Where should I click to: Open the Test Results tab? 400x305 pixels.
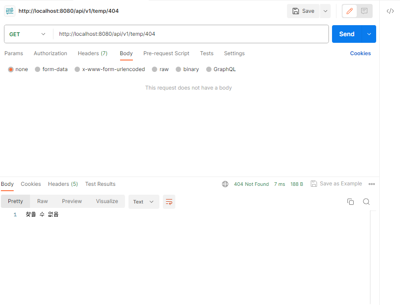click(x=100, y=184)
